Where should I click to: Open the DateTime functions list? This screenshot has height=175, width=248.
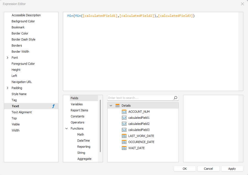(84, 141)
